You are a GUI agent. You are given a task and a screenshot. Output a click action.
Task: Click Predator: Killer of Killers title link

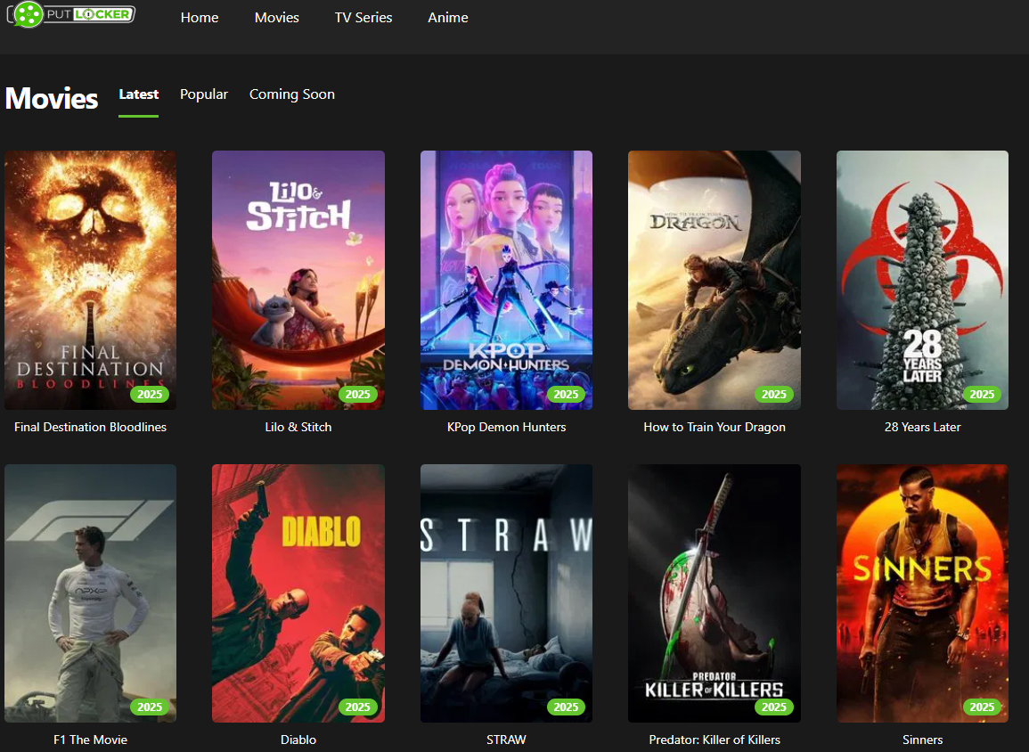click(715, 740)
